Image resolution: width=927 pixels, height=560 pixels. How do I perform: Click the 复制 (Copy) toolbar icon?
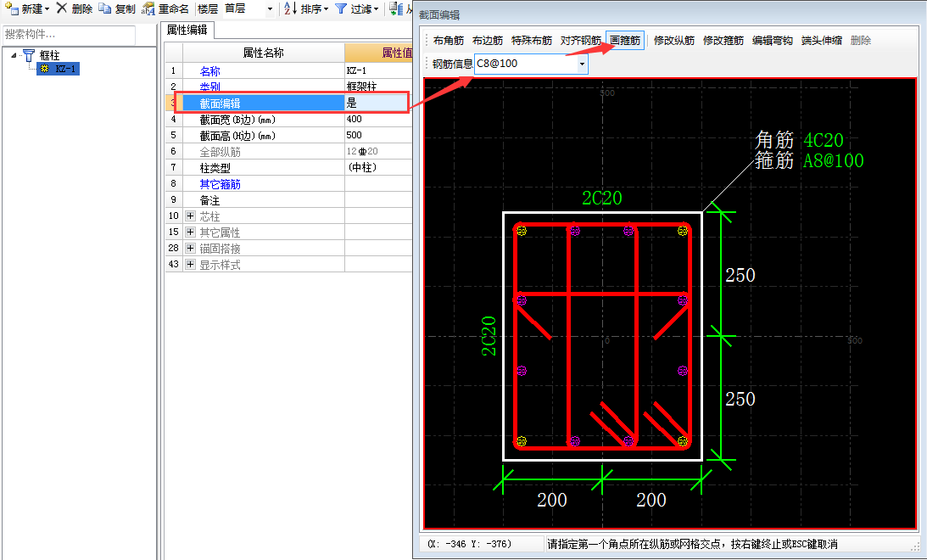104,8
